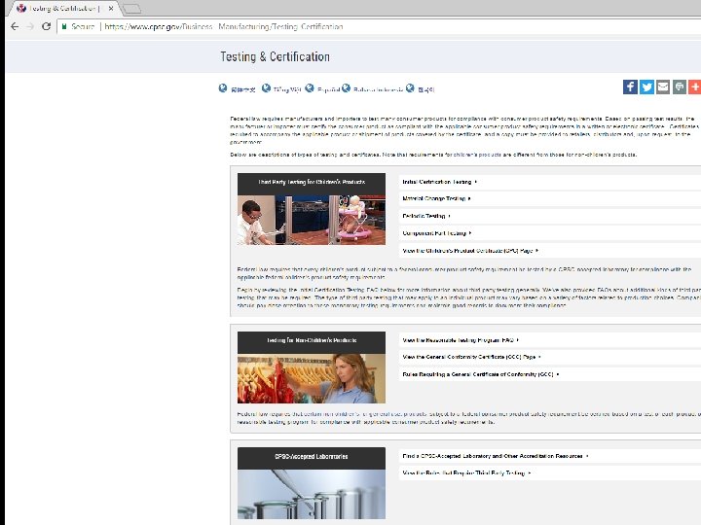Switch page language to Bahasa Indonesia
Image resolution: width=701 pixels, height=525 pixels.
378,89
